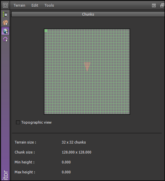
Task: Click the cascade windows icon
Action: (162, 5)
